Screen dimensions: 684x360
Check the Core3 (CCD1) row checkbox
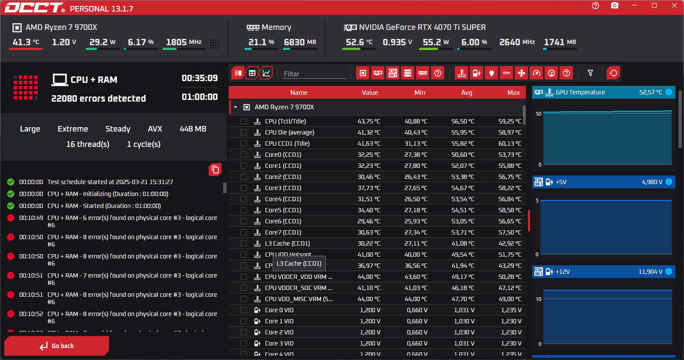tap(244, 188)
